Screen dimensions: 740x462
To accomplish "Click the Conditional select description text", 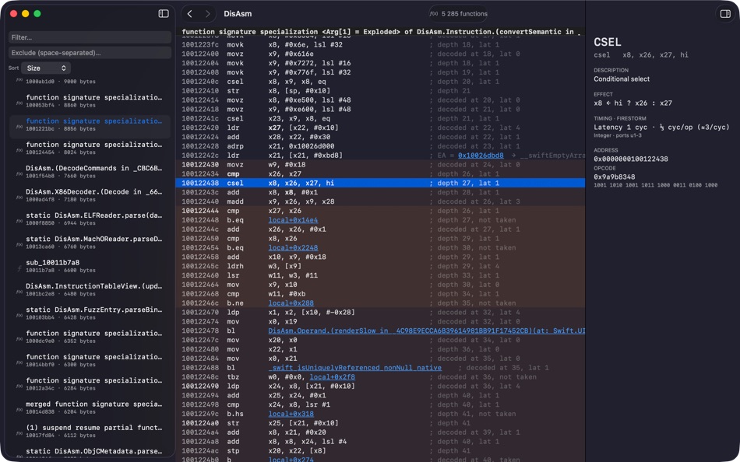I will (x=622, y=79).
